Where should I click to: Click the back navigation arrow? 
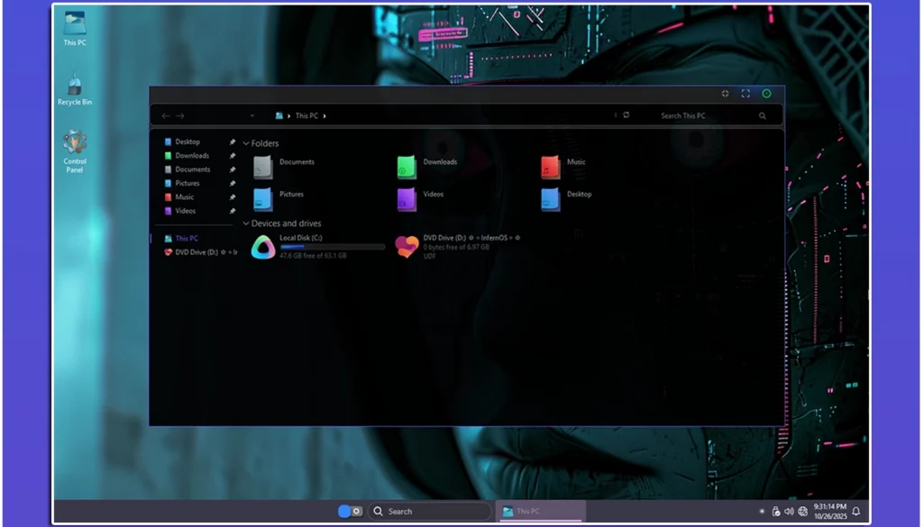[x=165, y=115]
